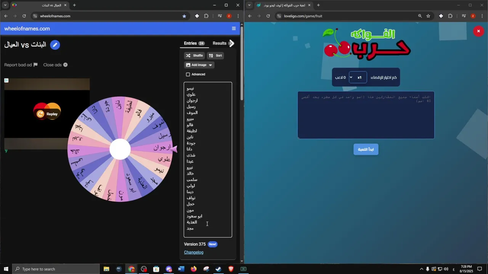Screen dimensions: 488x274
Task: Open File Explorer from taskbar
Action: coord(106,269)
